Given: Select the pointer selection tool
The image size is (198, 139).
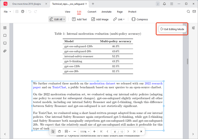Looking at the screenshot, I should tap(53, 131).
